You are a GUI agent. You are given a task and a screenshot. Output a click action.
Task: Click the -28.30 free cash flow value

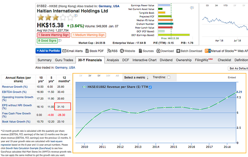coord(61,115)
